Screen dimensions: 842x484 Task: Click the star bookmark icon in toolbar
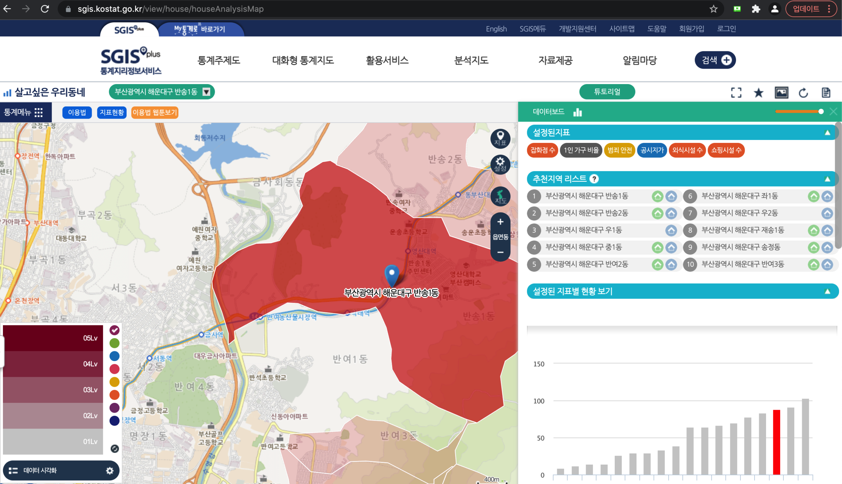(x=758, y=92)
